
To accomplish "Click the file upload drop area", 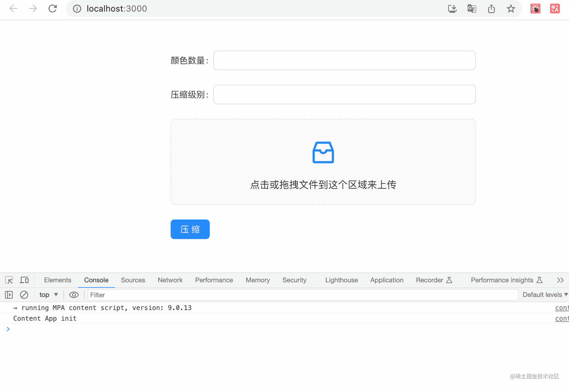I will tap(323, 162).
